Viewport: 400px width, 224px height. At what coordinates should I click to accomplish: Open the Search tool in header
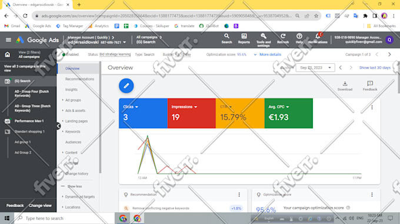tap(226, 39)
